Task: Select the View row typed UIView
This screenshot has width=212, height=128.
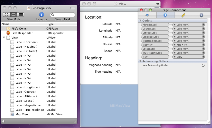Action: 39,38
